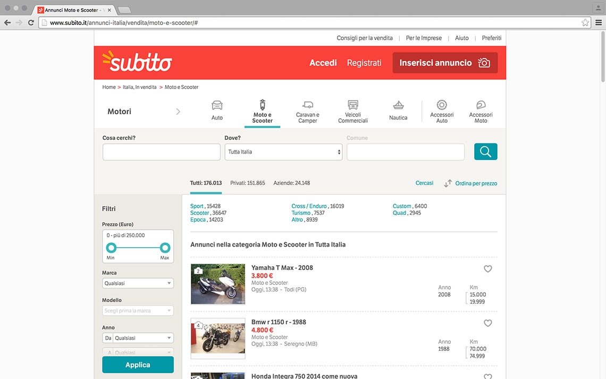Click the page vertical scrollbar
Image resolution: width=606 pixels, height=379 pixels.
click(602, 56)
